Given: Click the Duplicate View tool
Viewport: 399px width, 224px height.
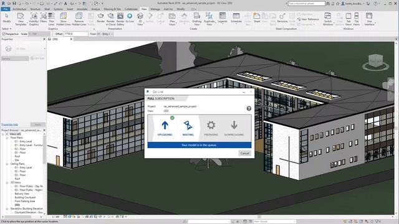Looking at the screenshot, I should [209, 19].
